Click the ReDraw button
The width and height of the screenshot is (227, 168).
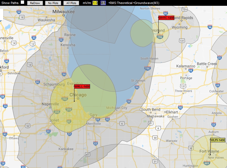(x=35, y=3)
